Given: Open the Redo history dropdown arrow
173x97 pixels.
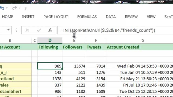Looking at the screenshot, I should (x=19, y=8).
